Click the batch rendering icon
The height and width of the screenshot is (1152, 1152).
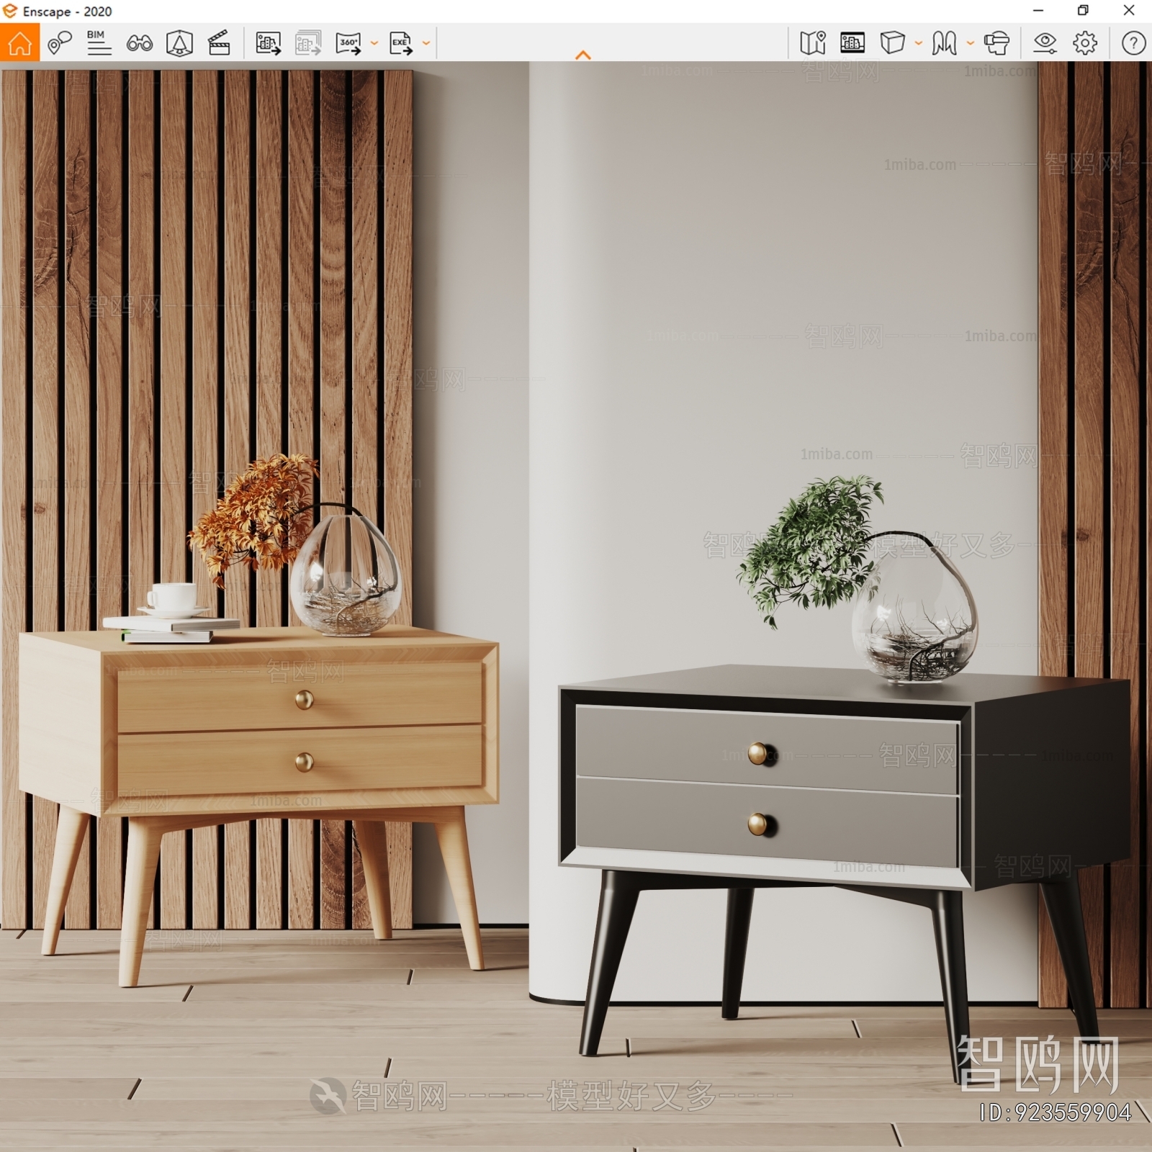(x=308, y=43)
